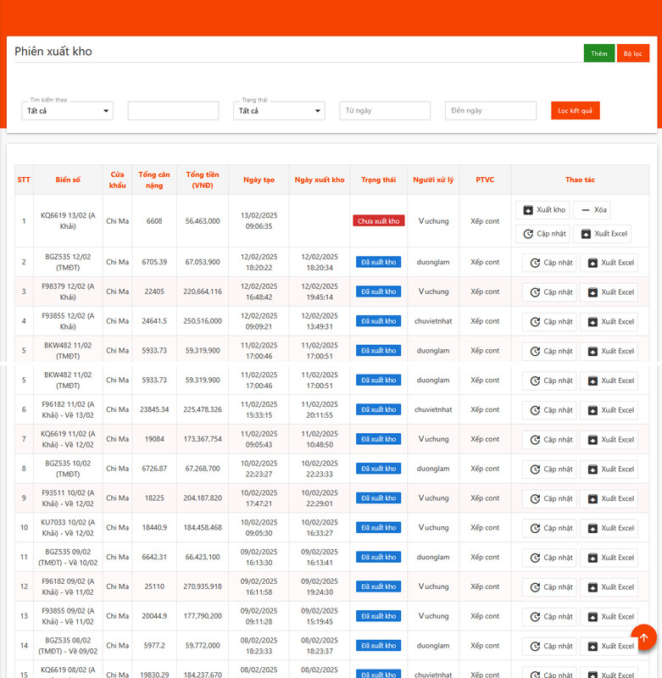Click creation date 13/02/2025 09:06:35
Viewport: 662px width, 678px height.
pos(259,221)
